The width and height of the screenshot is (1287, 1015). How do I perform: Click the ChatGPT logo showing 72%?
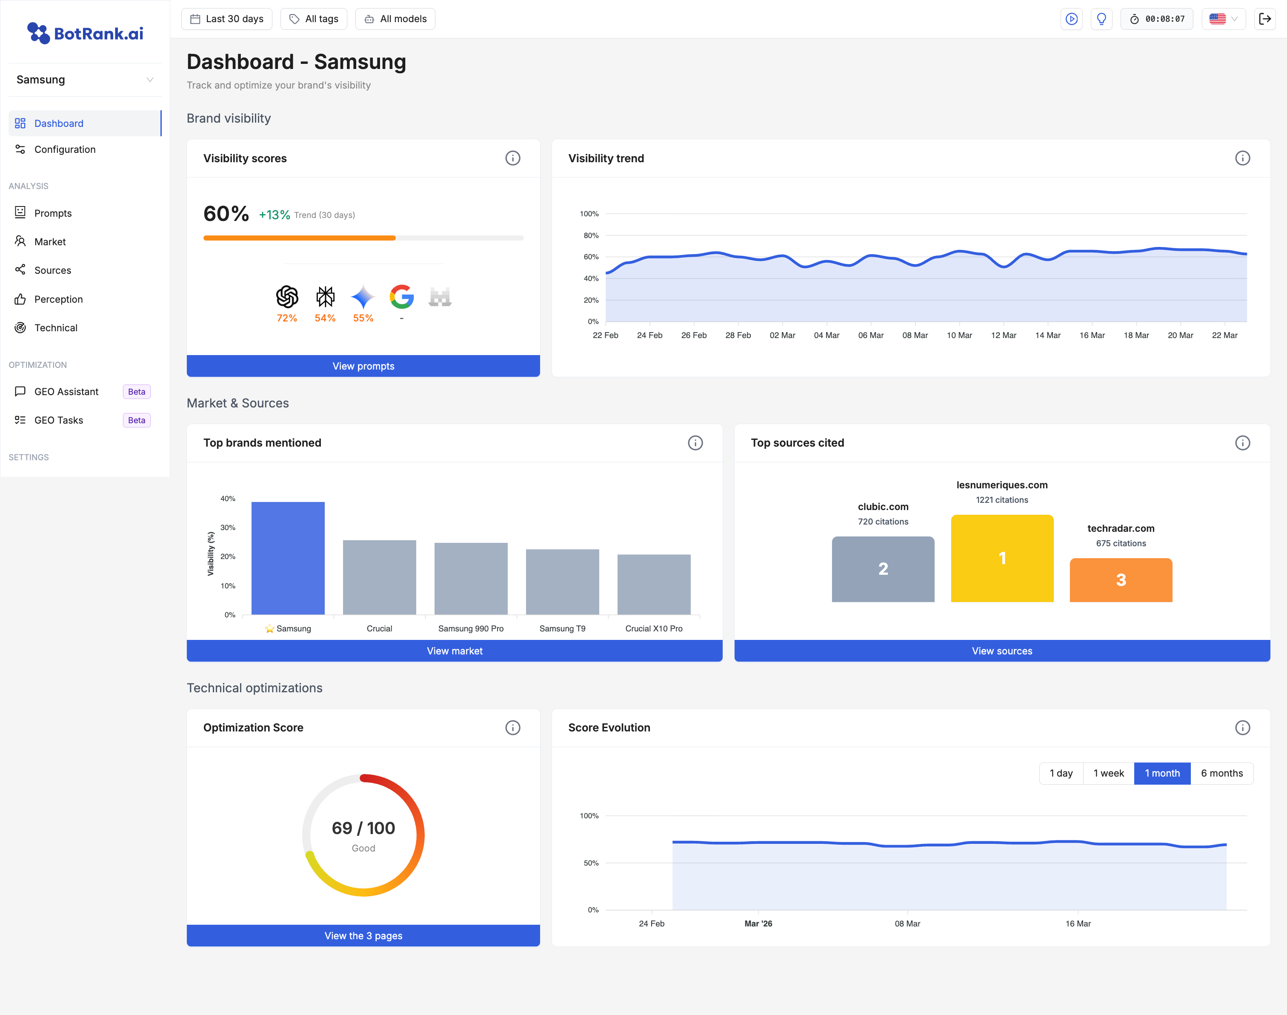pyautogui.click(x=287, y=296)
